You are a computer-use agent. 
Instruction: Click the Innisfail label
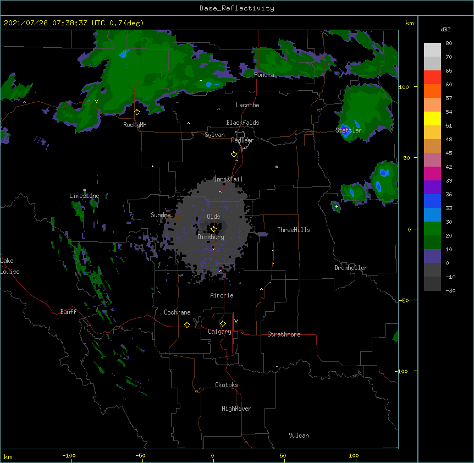click(x=228, y=179)
